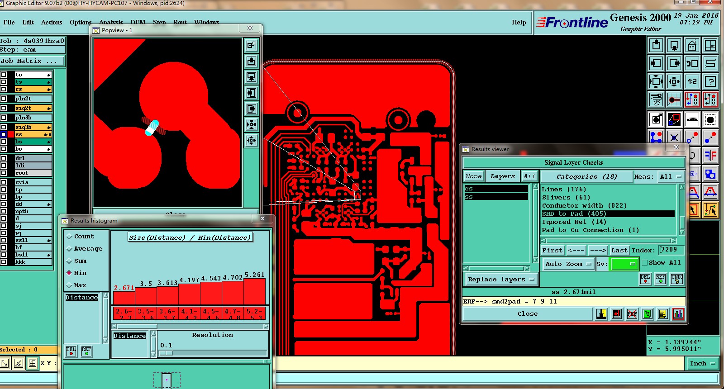This screenshot has height=389, width=724.
Task: Click the blue red connected nodes icon
Action: click(x=656, y=137)
